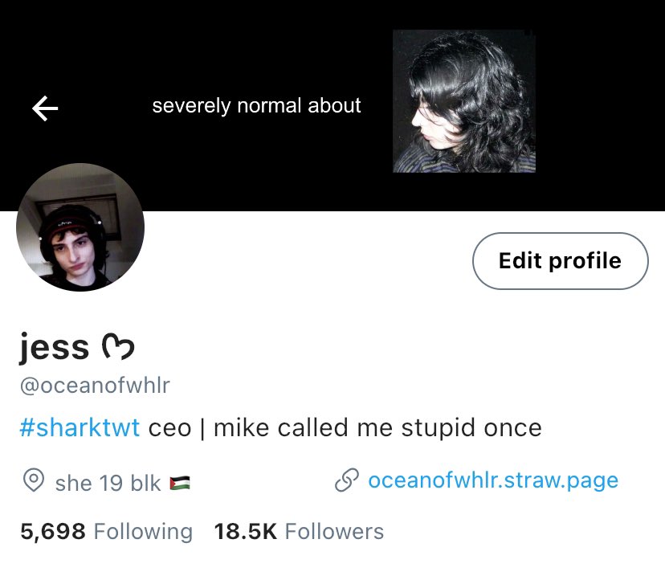Click the chain link icon
This screenshot has height=580, width=665.
[x=346, y=480]
